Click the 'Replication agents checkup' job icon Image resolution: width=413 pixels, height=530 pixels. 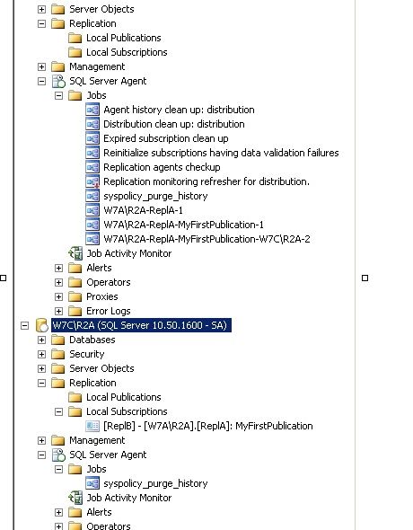pos(92,167)
